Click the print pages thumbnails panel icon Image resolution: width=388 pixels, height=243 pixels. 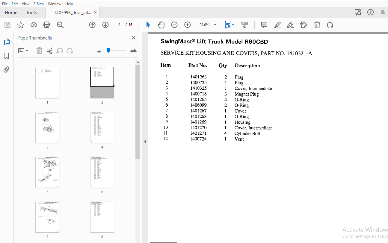pos(49,51)
